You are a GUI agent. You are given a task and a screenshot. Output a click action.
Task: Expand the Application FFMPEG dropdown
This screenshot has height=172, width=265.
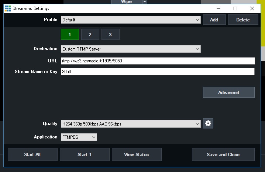click(x=79, y=137)
